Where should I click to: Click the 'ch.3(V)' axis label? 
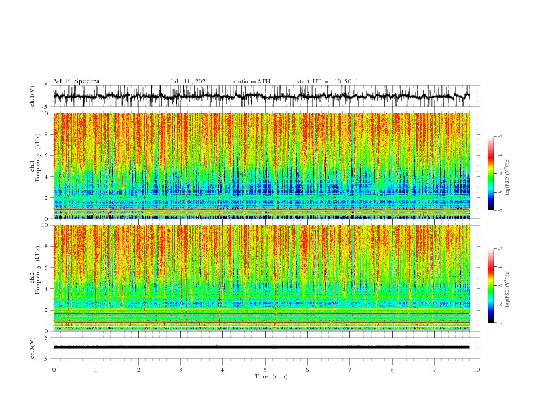[x=33, y=348]
